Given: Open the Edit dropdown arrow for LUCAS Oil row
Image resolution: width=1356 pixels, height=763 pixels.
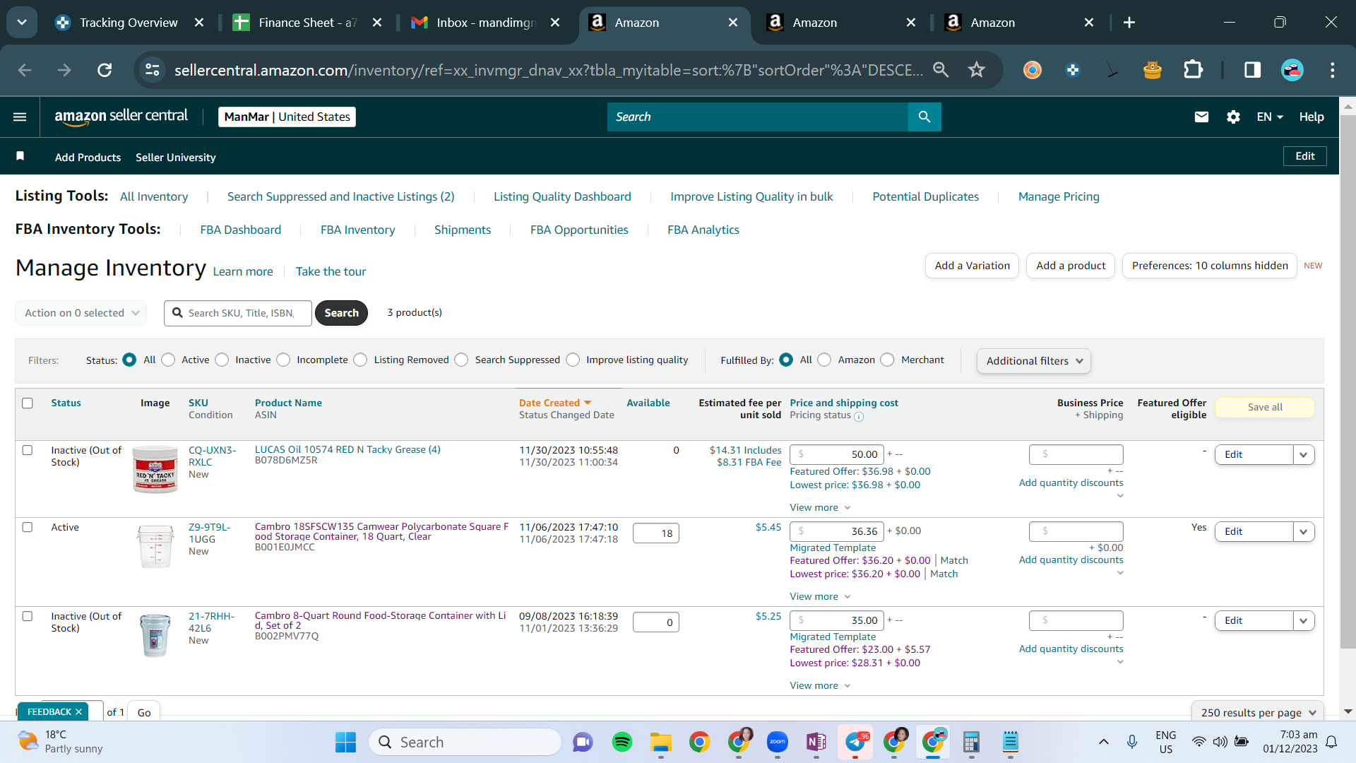Looking at the screenshot, I should point(1304,455).
